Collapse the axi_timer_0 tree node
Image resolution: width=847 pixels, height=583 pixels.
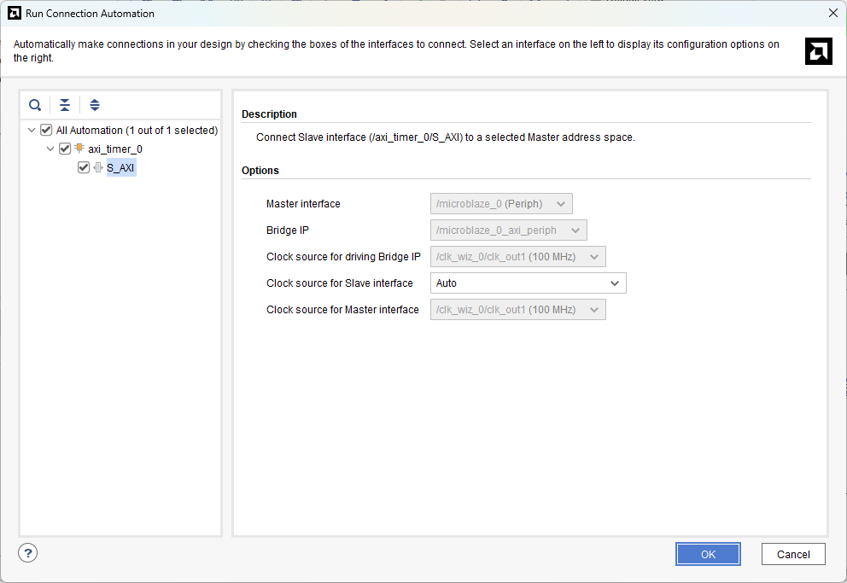tap(50, 149)
